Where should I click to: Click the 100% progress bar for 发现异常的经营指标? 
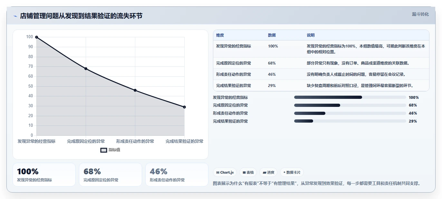pos(350,97)
